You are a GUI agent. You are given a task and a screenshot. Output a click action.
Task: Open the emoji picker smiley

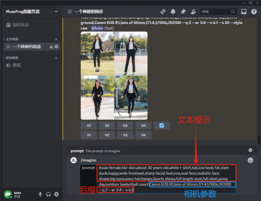pyautogui.click(x=250, y=160)
